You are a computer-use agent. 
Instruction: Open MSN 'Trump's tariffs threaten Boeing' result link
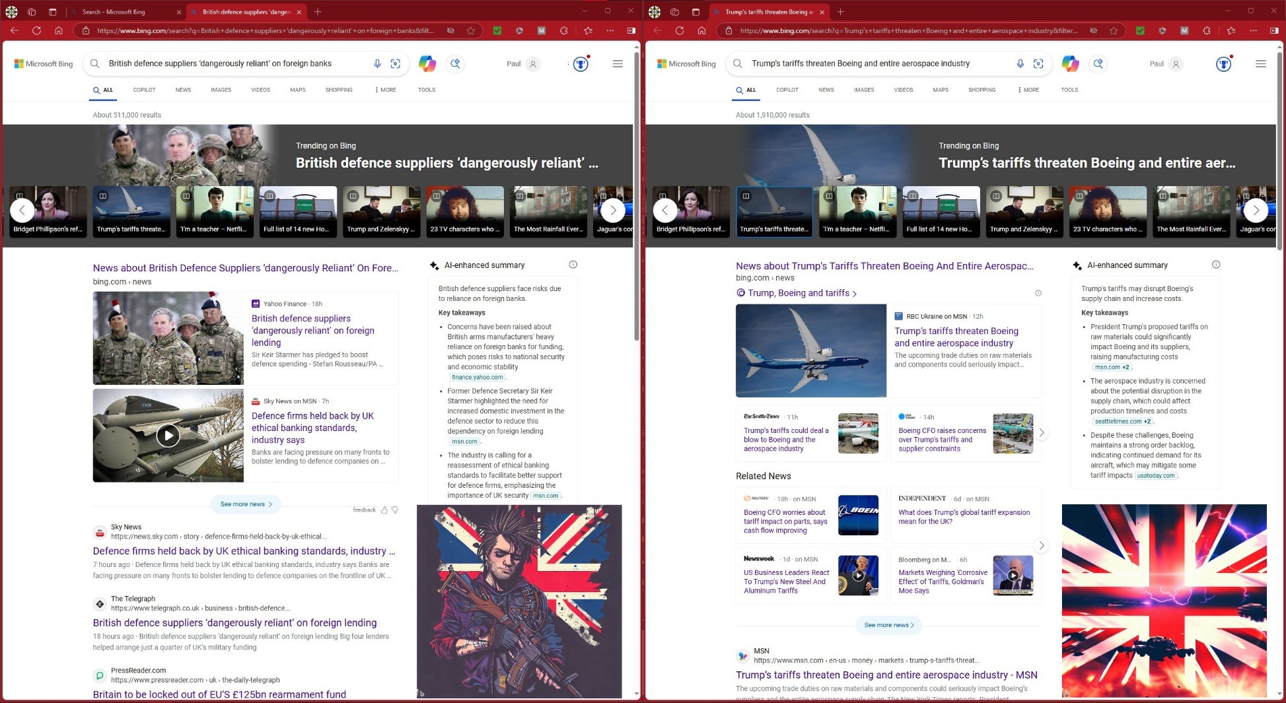click(x=886, y=675)
